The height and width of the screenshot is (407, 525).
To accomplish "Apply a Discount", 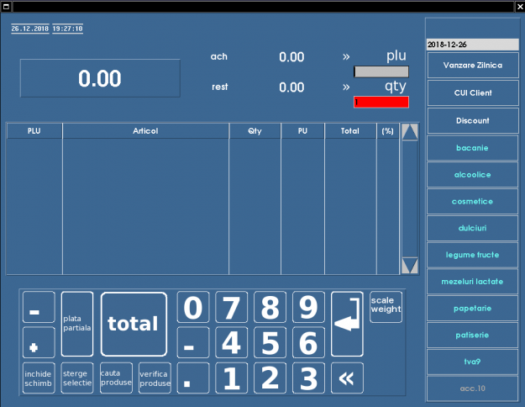I will [x=472, y=120].
